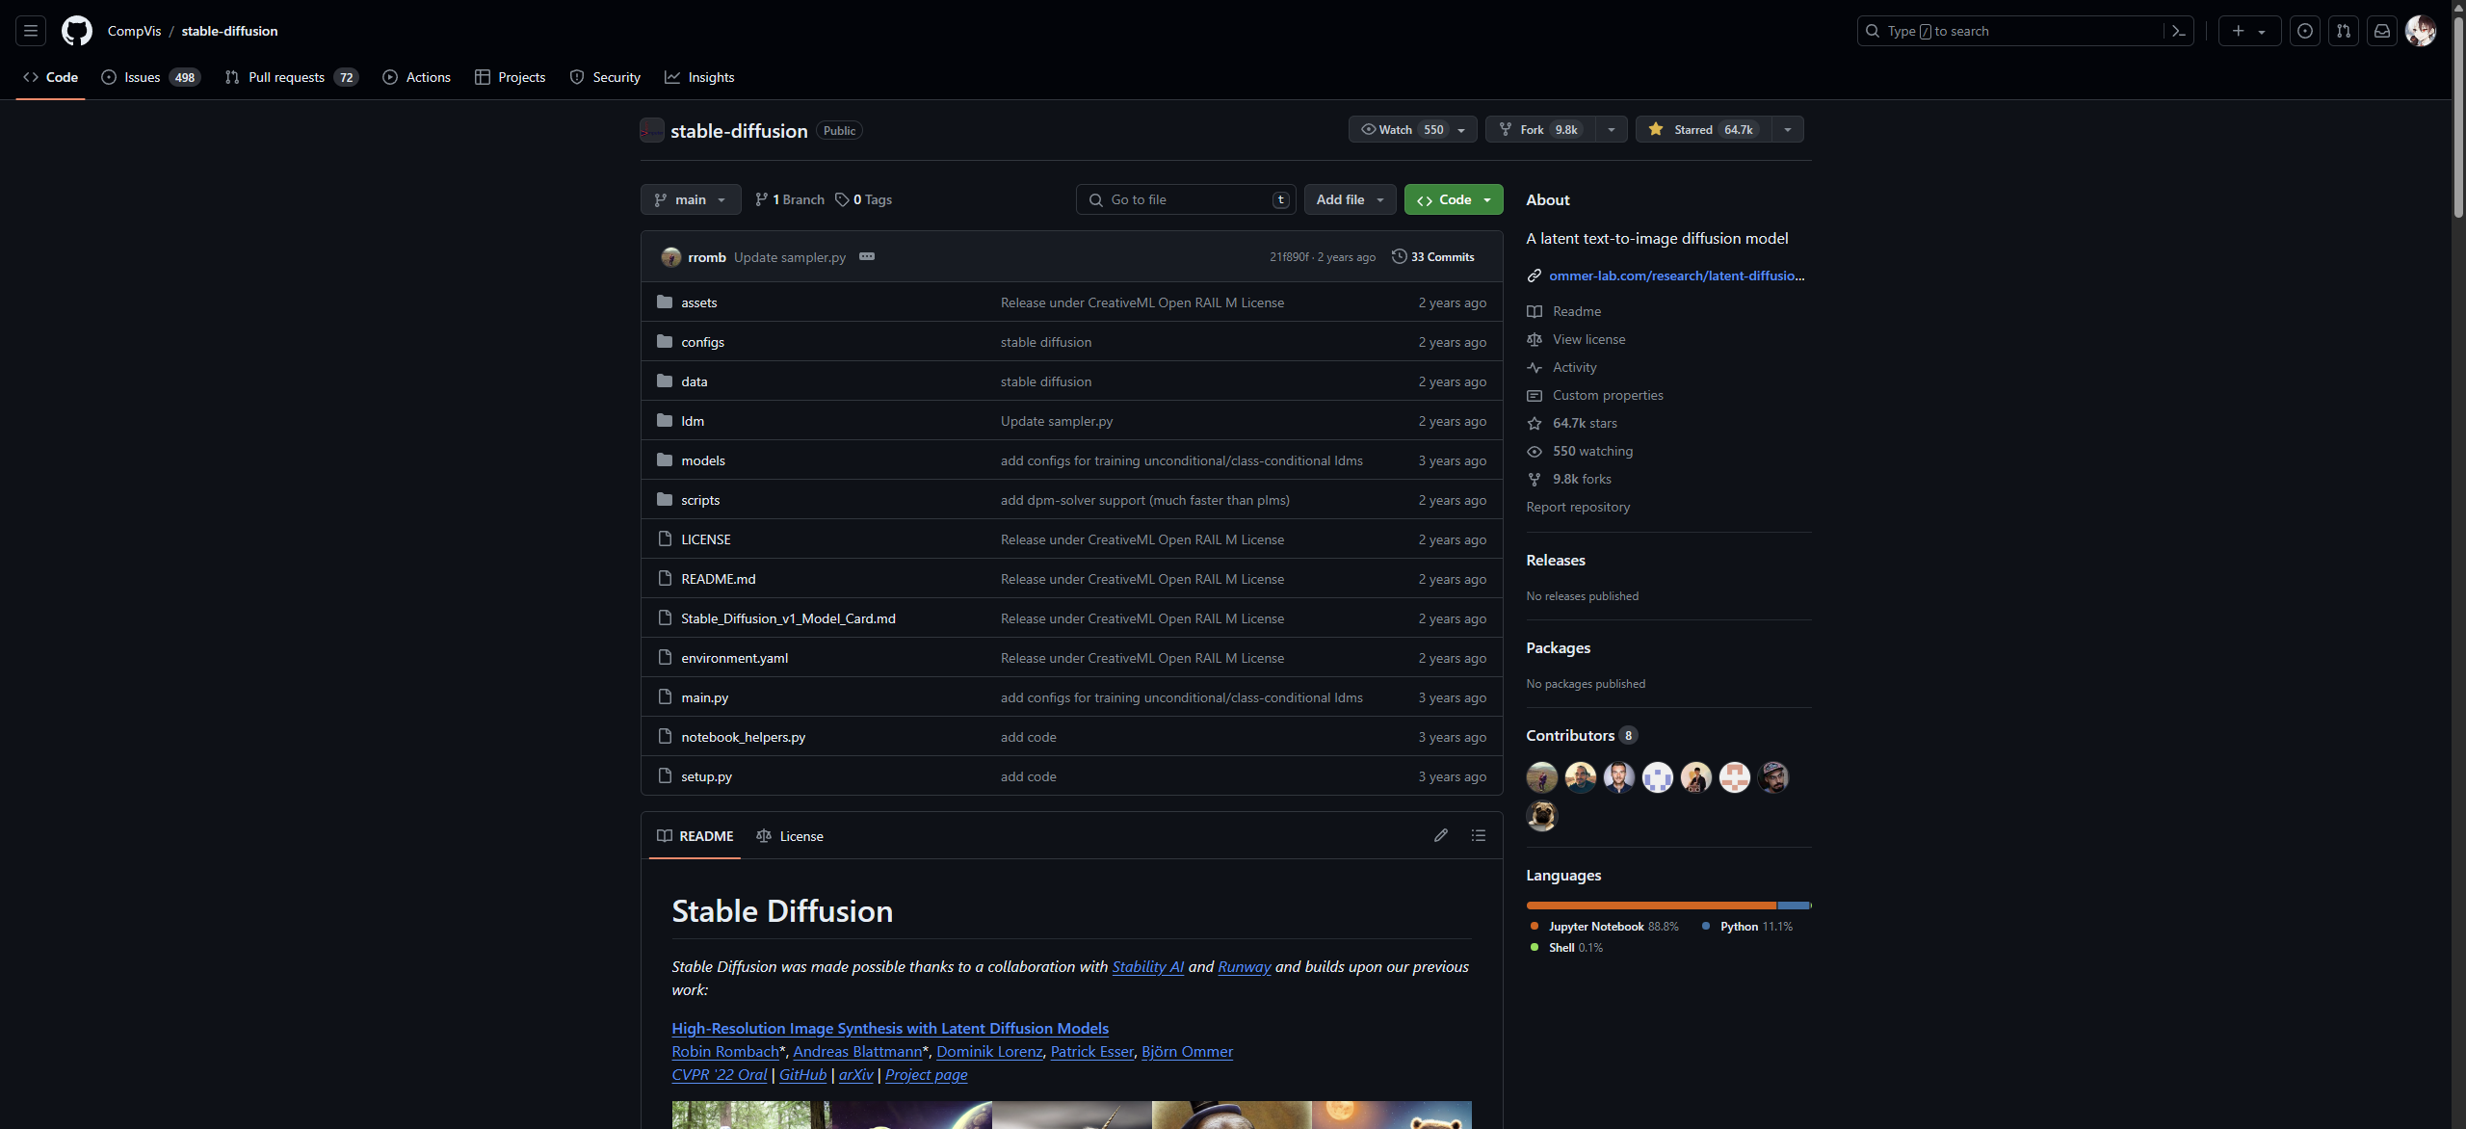
Task: View the 1 Branch link
Action: click(789, 199)
